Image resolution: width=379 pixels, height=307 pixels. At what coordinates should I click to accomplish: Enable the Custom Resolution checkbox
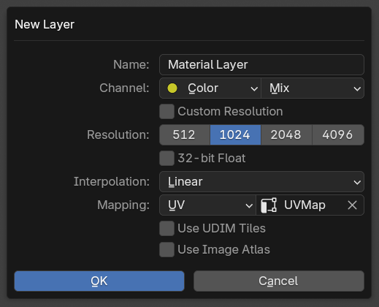(166, 112)
